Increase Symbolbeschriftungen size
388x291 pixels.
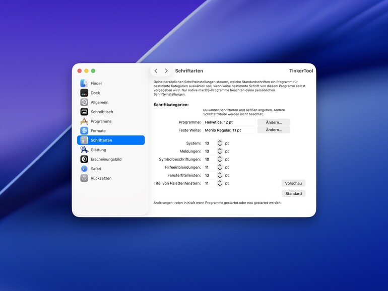tap(220, 158)
